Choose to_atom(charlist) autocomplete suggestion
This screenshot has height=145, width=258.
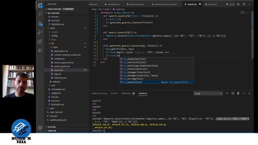tap(157, 59)
